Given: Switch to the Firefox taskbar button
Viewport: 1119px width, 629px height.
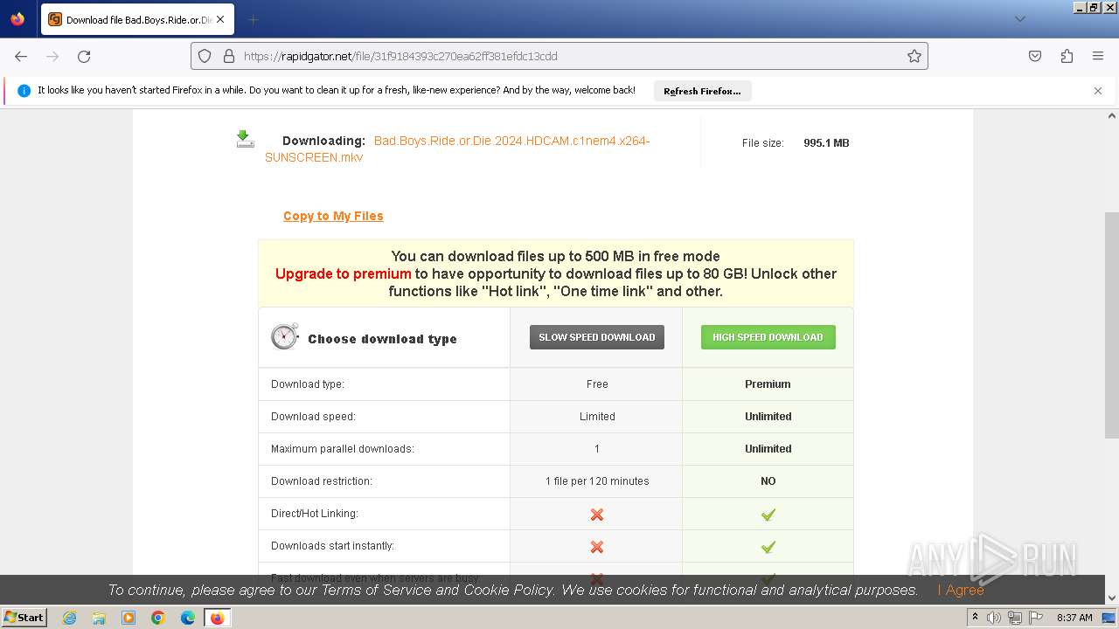Looking at the screenshot, I should [218, 618].
